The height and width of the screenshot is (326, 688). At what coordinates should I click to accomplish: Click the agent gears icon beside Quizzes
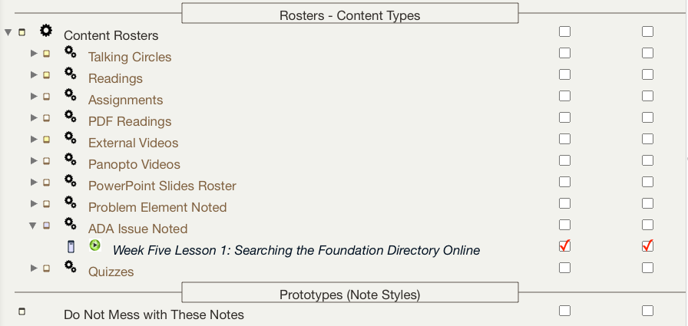click(x=70, y=267)
